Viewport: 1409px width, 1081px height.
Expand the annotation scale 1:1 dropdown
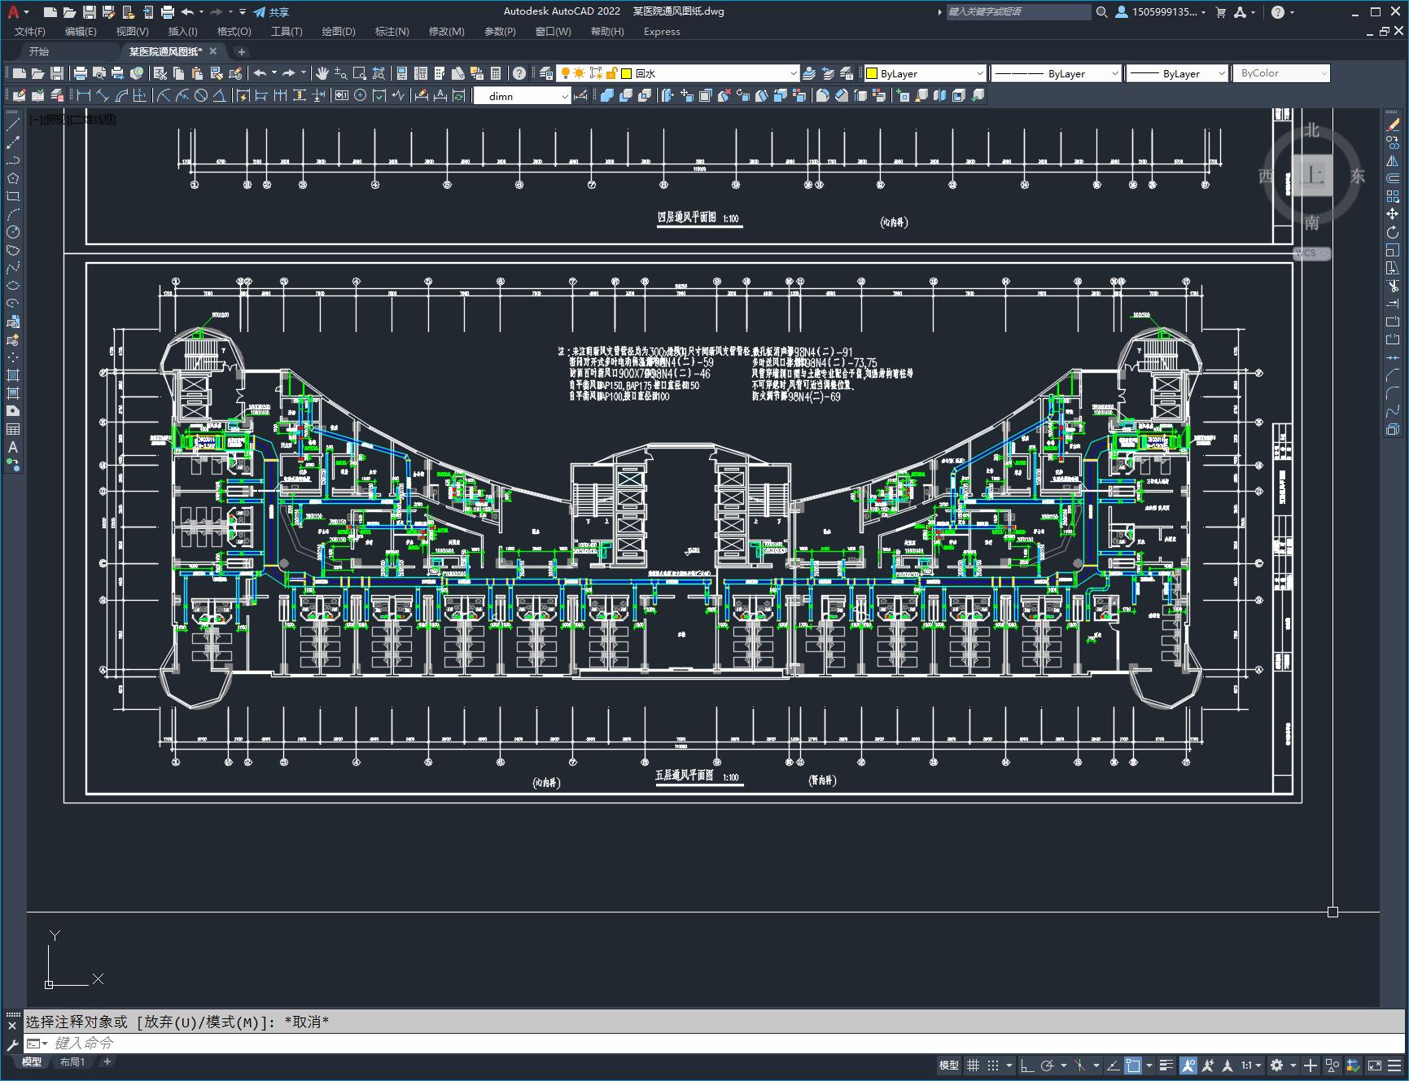1251,1065
